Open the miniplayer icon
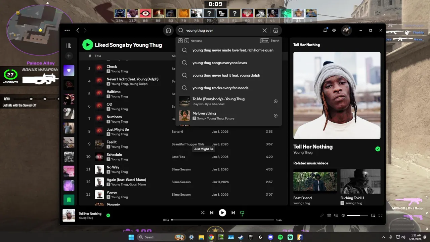 [x=373, y=215]
